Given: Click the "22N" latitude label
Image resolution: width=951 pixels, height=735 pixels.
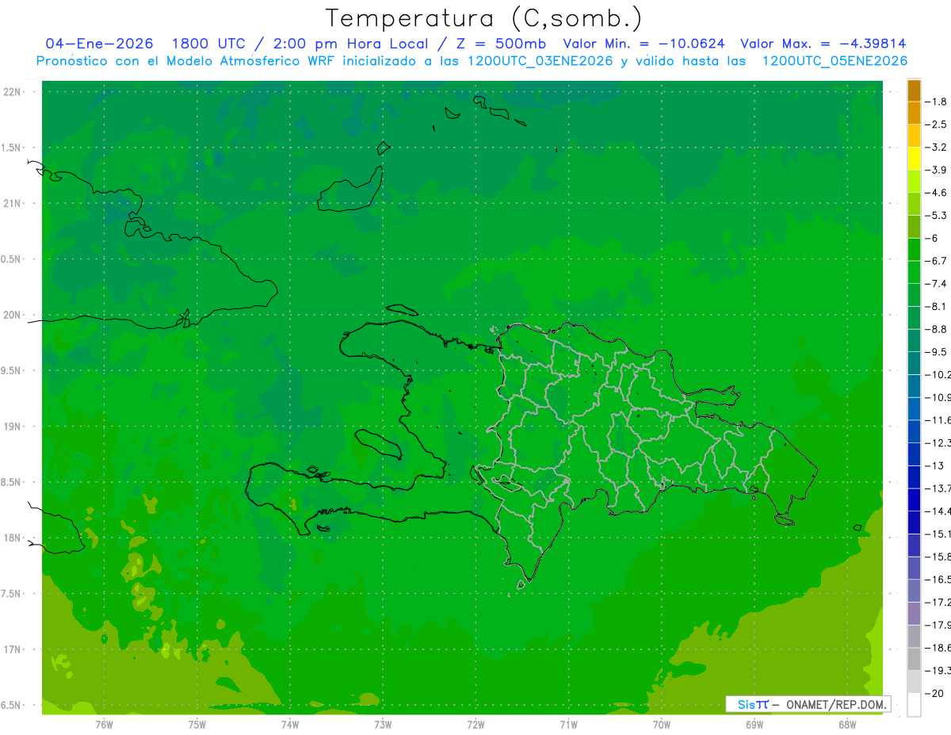Looking at the screenshot, I should [x=12, y=92].
